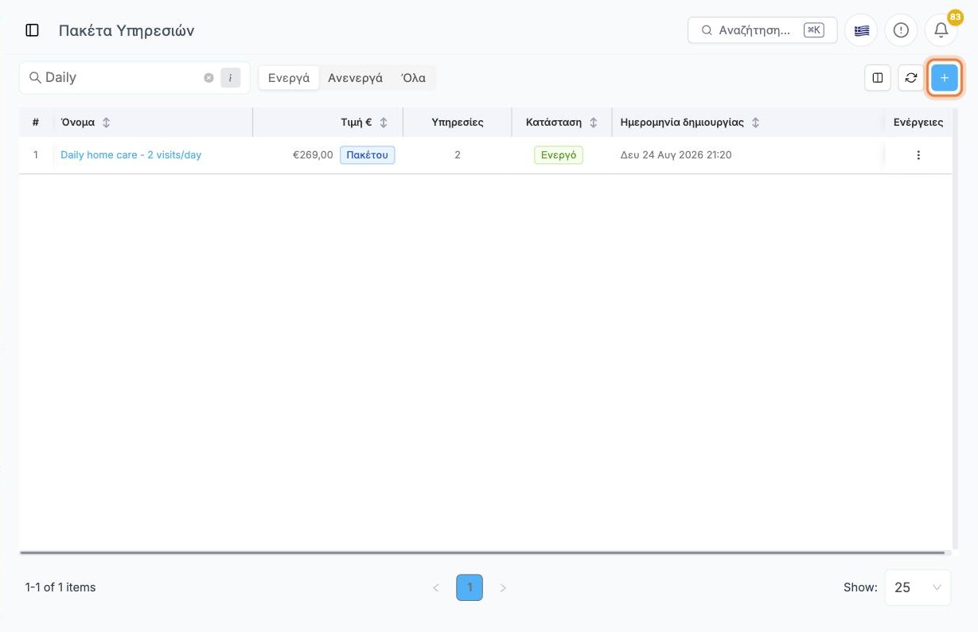The image size is (978, 632).
Task: Open the Greek flag language selector
Action: coord(861,30)
